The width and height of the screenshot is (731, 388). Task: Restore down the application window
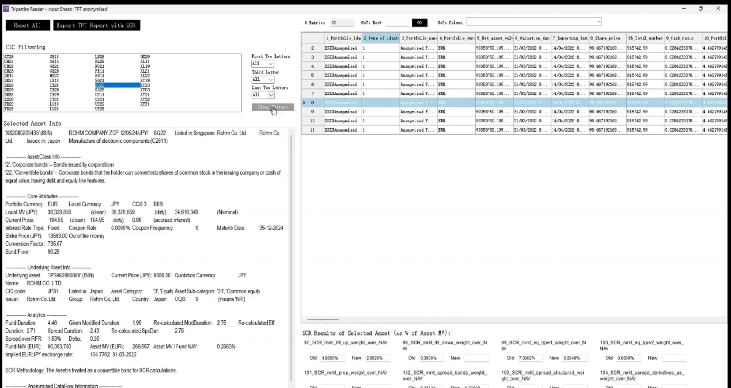click(701, 8)
